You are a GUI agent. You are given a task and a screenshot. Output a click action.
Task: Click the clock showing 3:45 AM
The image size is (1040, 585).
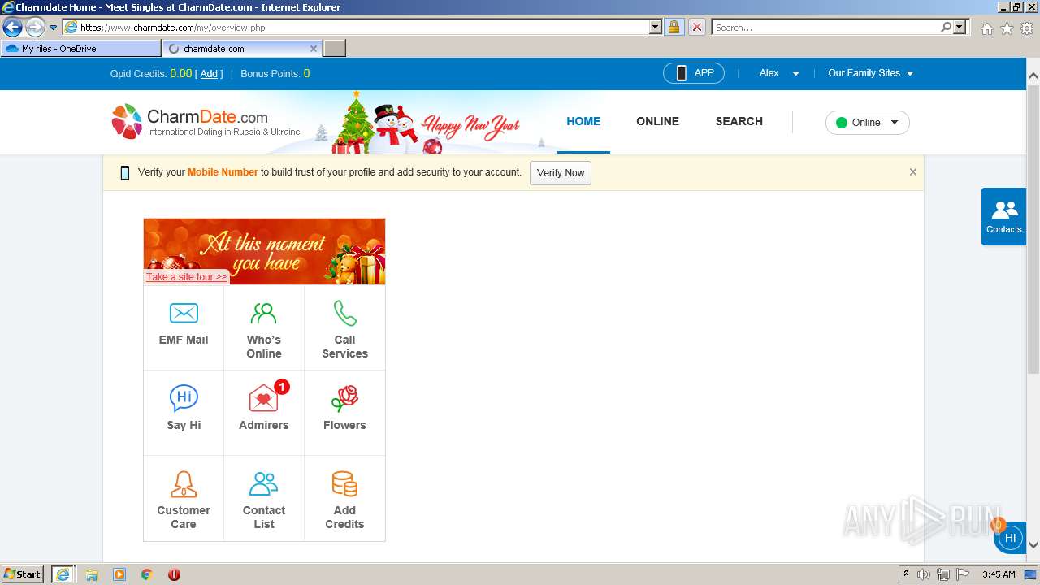[x=999, y=574]
